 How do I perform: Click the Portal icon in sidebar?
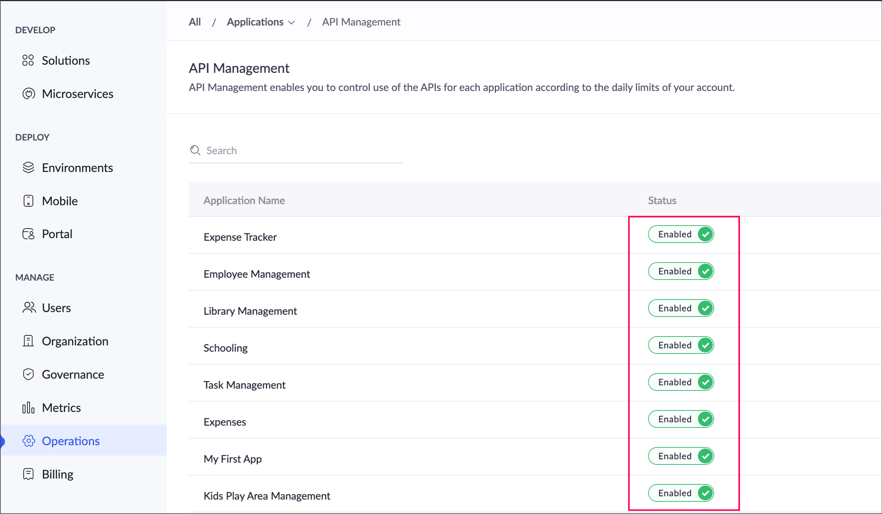click(x=28, y=234)
